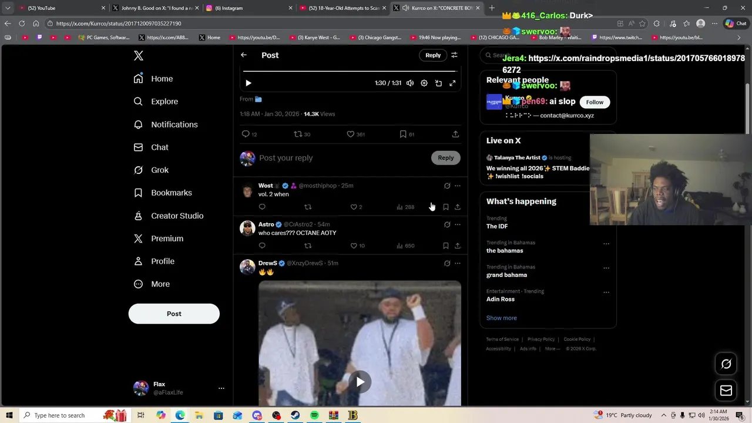This screenshot has width=752, height=423.
Task: Open Spotify from the taskbar
Action: pos(314,415)
